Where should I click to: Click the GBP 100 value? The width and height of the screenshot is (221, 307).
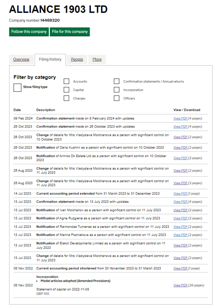pyautogui.click(x=43, y=294)
